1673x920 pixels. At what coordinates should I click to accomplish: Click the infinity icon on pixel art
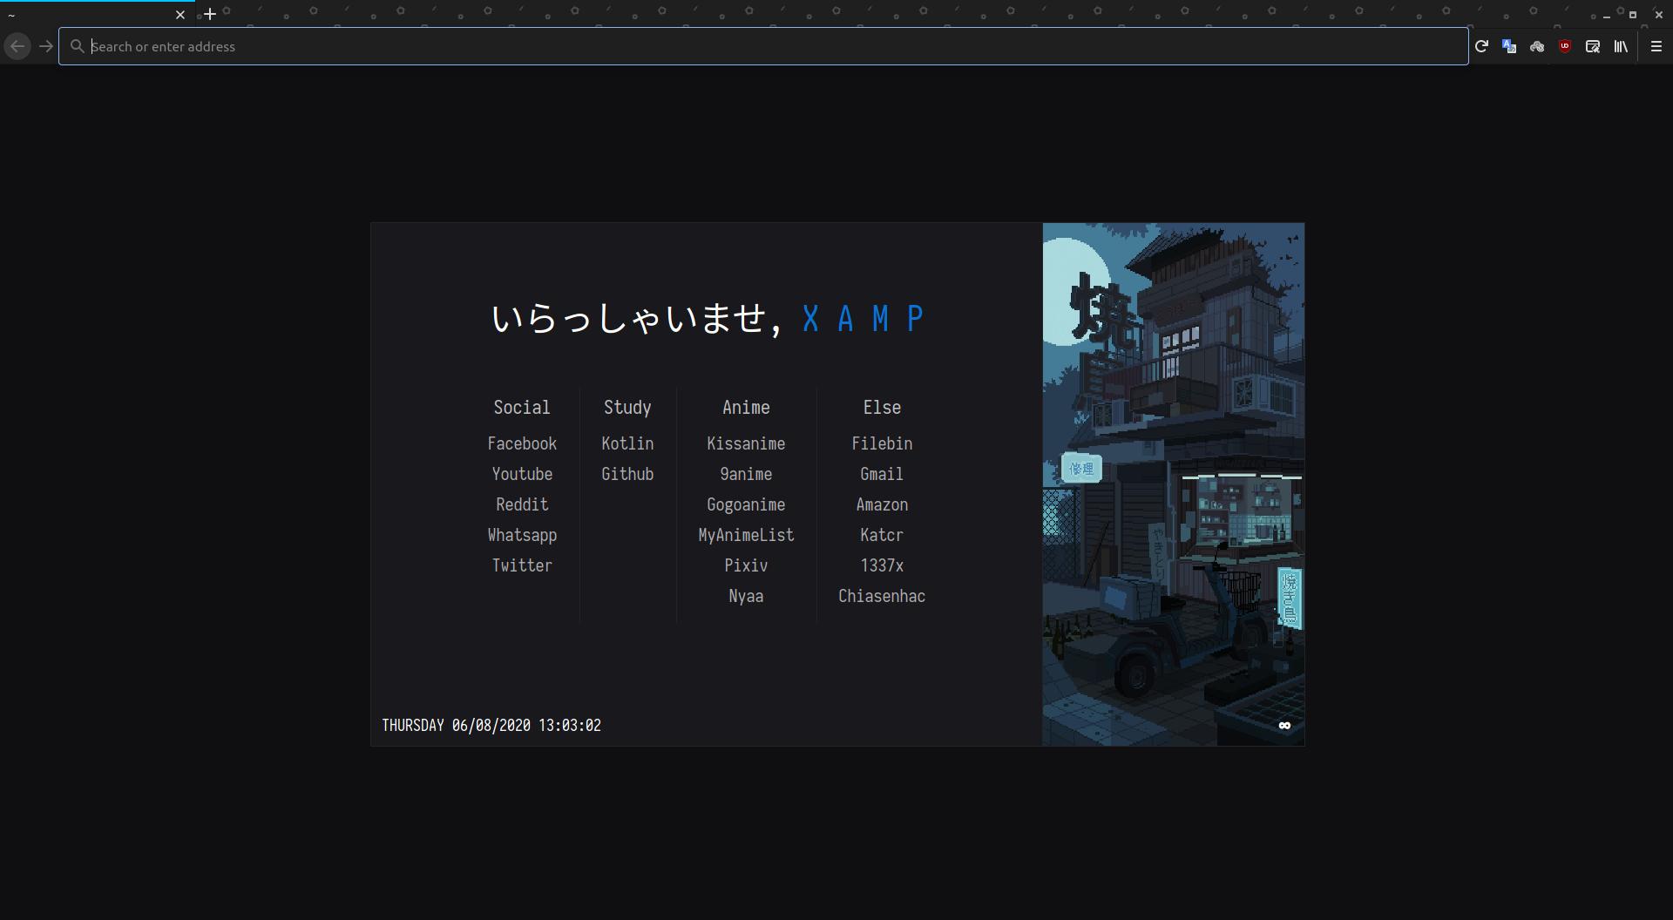tap(1284, 725)
